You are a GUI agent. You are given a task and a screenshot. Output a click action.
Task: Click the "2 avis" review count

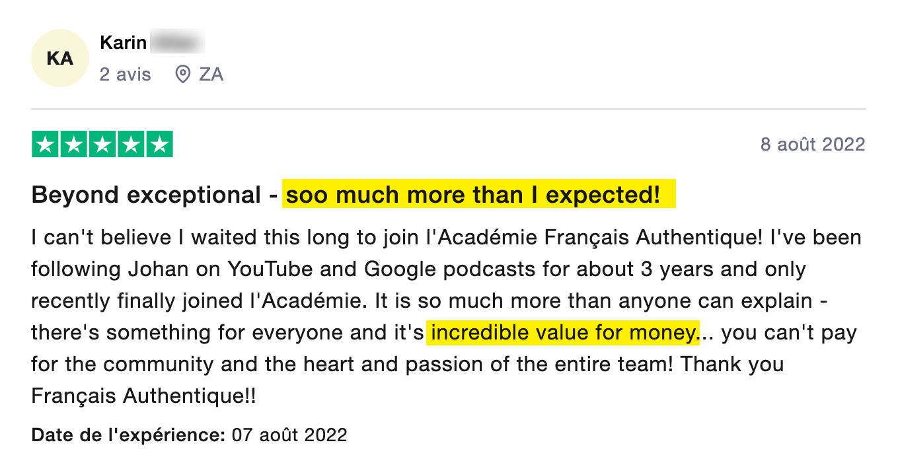click(126, 75)
